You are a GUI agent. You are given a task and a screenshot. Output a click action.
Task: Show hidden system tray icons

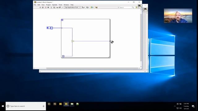coord(175,106)
